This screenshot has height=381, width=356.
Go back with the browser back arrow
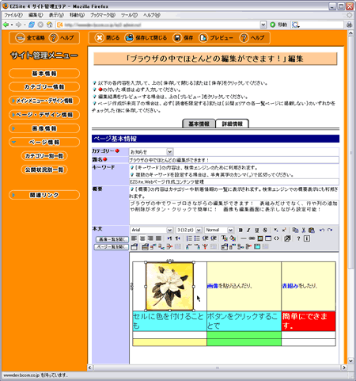coord(6,25)
